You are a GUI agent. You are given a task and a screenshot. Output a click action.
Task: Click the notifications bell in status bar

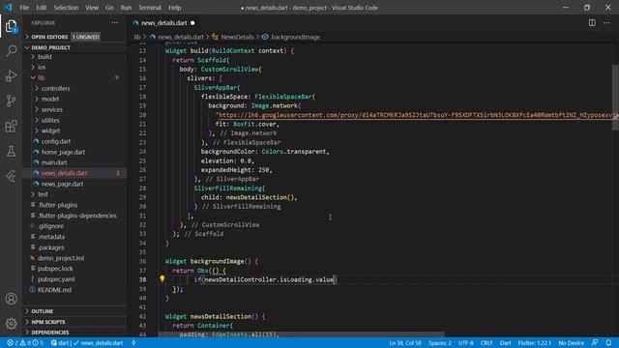pyautogui.click(x=608, y=343)
